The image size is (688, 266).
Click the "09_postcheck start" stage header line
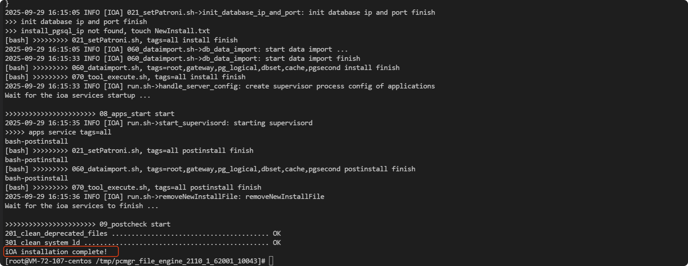tap(87, 224)
